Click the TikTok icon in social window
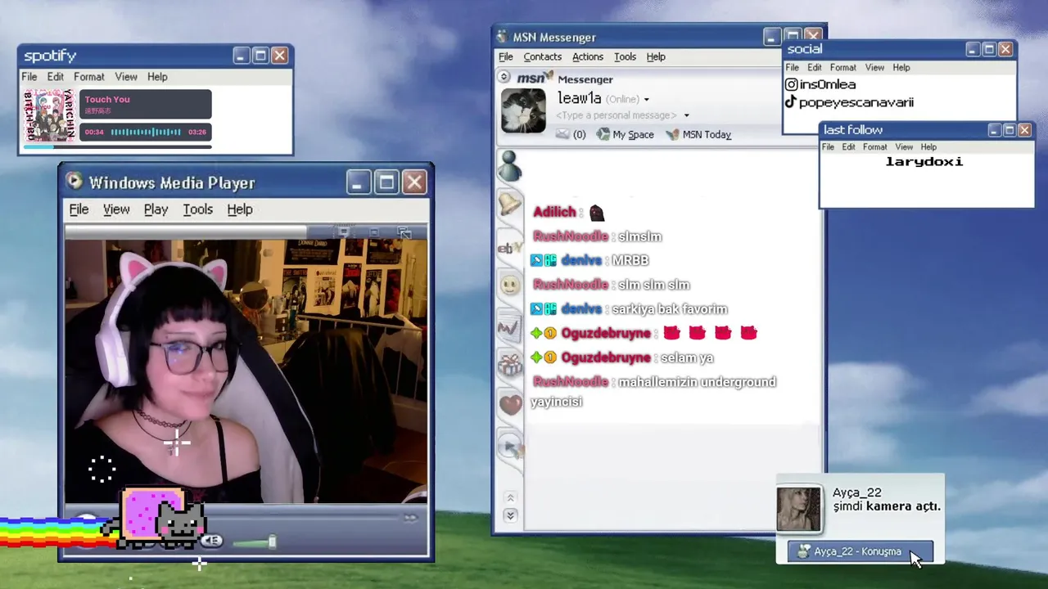1048x589 pixels. tap(791, 102)
